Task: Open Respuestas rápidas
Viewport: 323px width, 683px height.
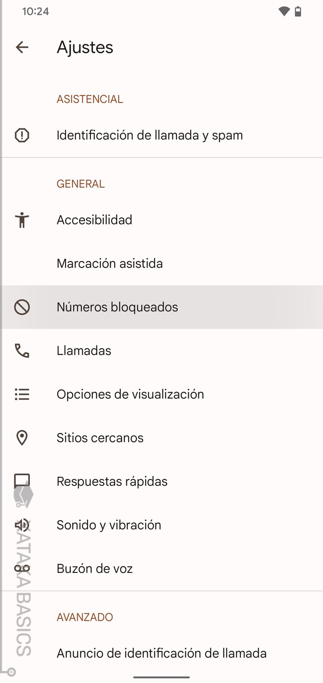Action: (x=112, y=481)
